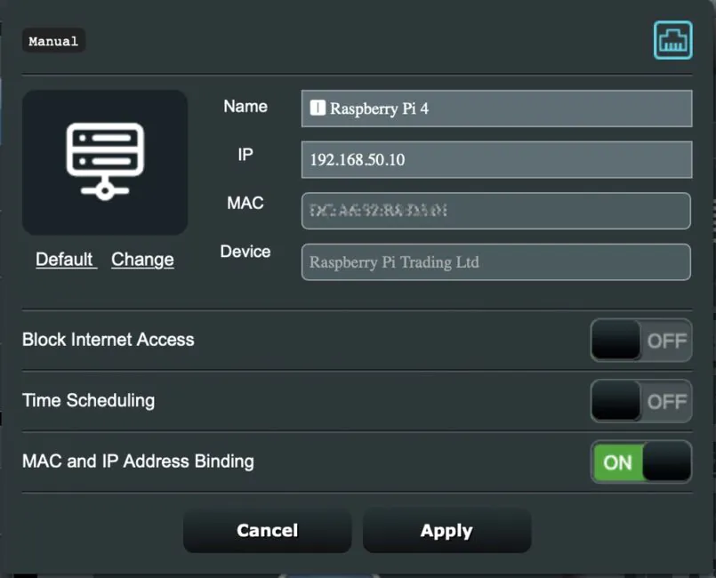
Task: Click the small icon before Raspberry Pi 4
Action: (318, 108)
